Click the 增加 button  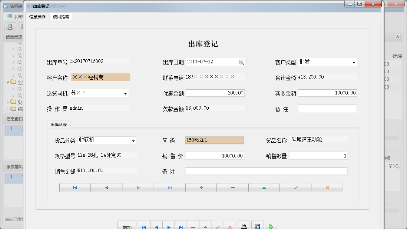[x=127, y=225]
